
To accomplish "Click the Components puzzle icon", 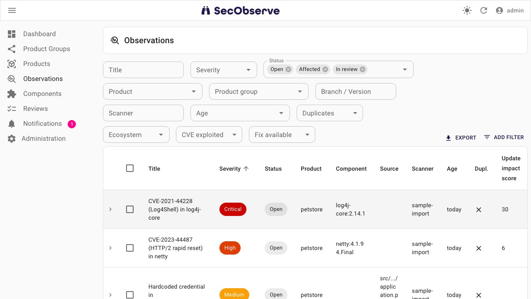I will point(12,94).
